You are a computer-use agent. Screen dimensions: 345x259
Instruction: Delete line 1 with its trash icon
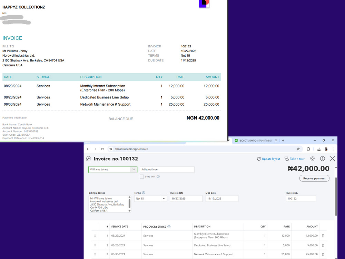323,236
